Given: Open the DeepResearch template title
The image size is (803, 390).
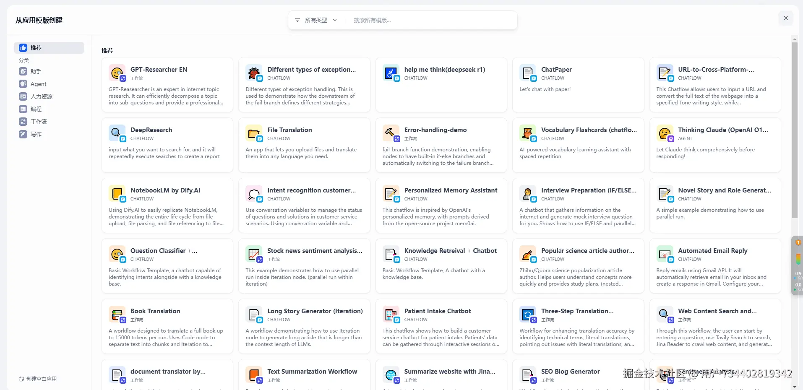Looking at the screenshot, I should [151, 130].
